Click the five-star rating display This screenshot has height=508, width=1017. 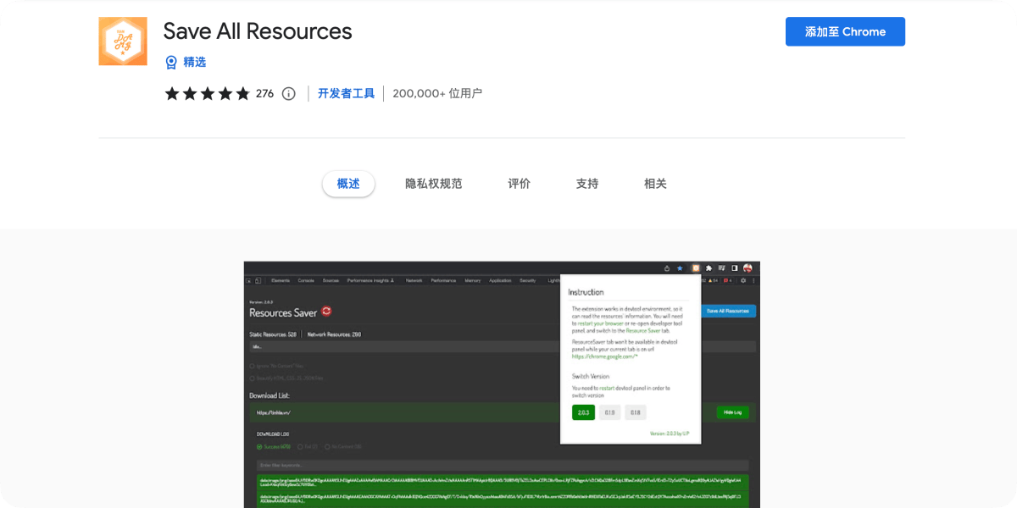tap(207, 93)
